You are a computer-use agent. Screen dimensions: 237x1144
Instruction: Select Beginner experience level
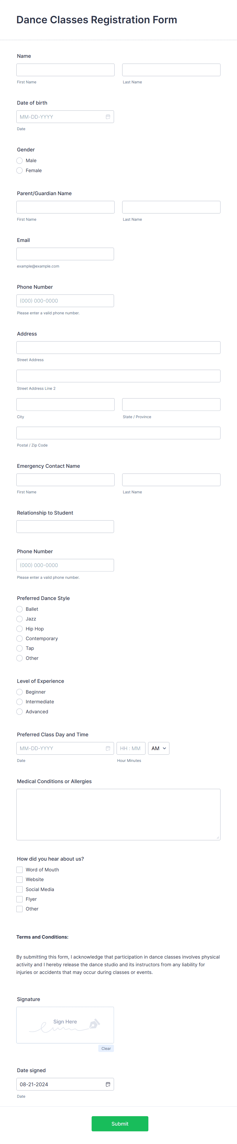click(x=19, y=692)
